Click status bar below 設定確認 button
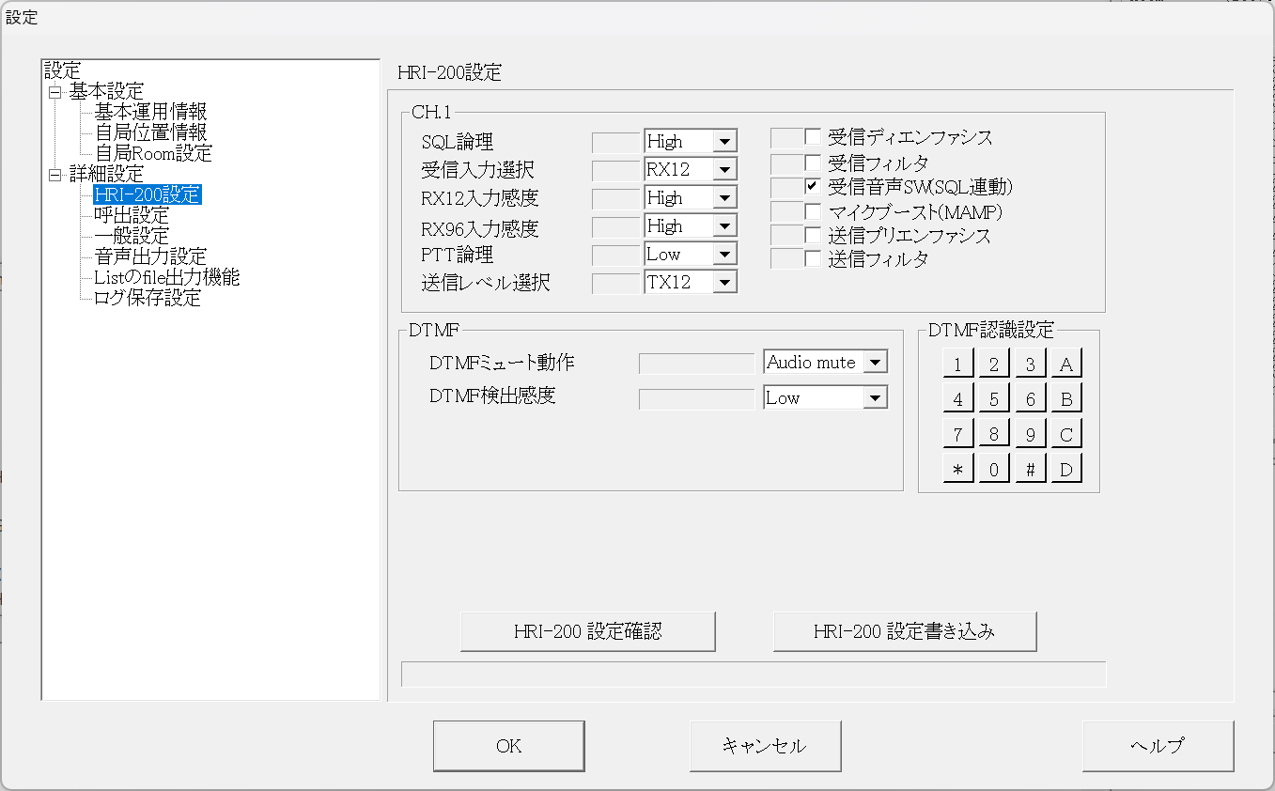The width and height of the screenshot is (1275, 791). [754, 675]
